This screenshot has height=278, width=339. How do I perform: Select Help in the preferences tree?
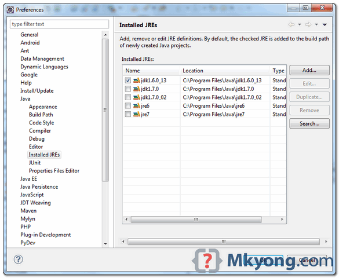pyautogui.click(x=26, y=83)
